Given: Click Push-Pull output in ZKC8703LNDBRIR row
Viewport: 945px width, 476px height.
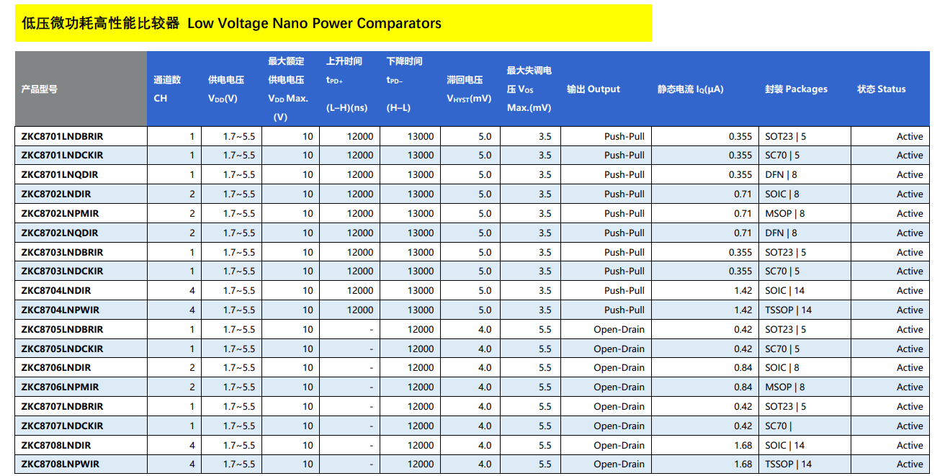Looking at the screenshot, I should (x=624, y=253).
